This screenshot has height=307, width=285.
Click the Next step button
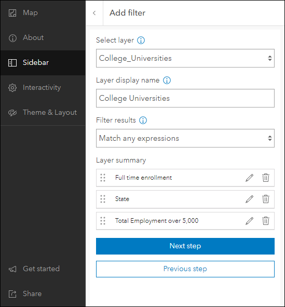[x=185, y=246]
